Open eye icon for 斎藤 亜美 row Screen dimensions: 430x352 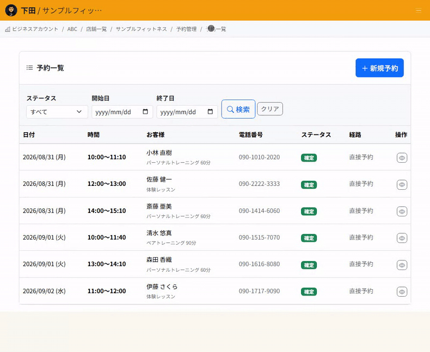click(x=402, y=211)
